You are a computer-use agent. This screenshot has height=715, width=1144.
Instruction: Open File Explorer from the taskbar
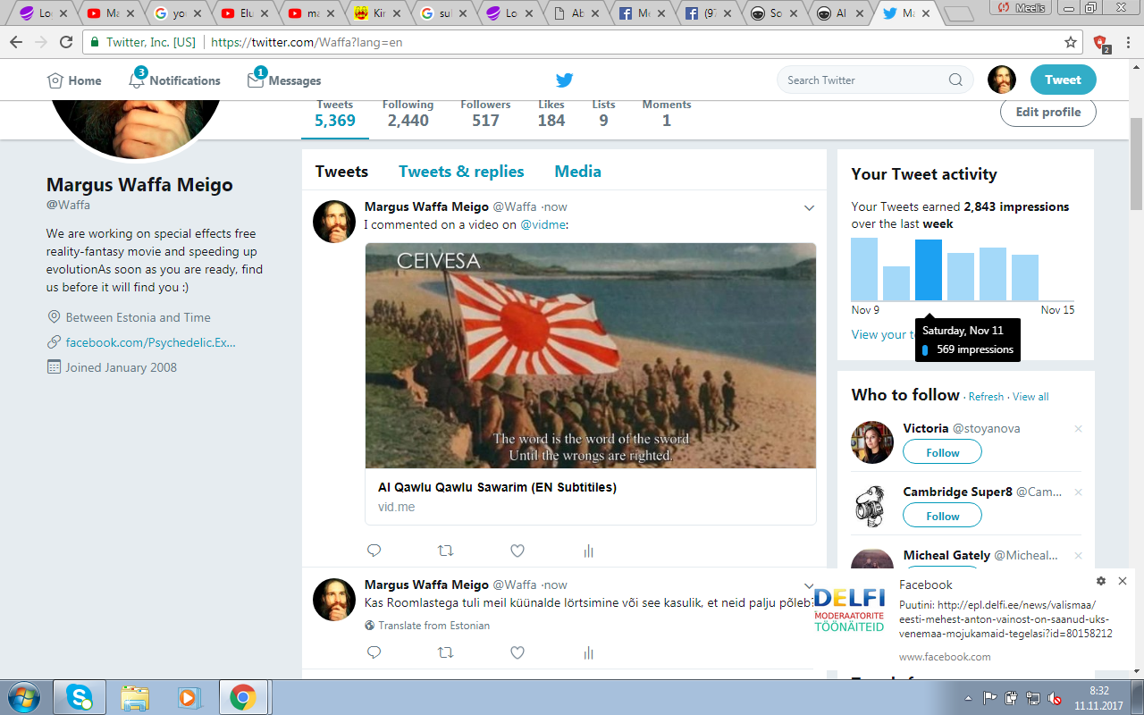coord(135,696)
